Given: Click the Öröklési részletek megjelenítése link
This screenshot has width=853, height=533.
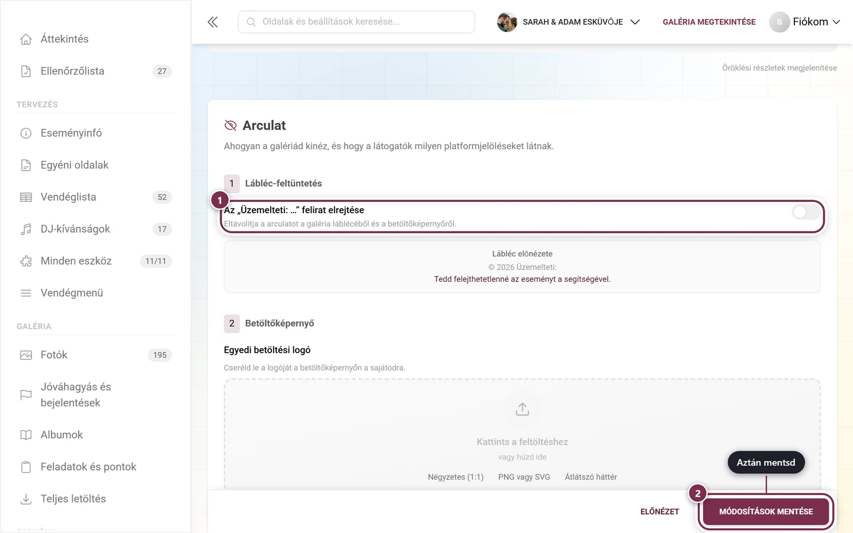Looking at the screenshot, I should pyautogui.click(x=780, y=68).
